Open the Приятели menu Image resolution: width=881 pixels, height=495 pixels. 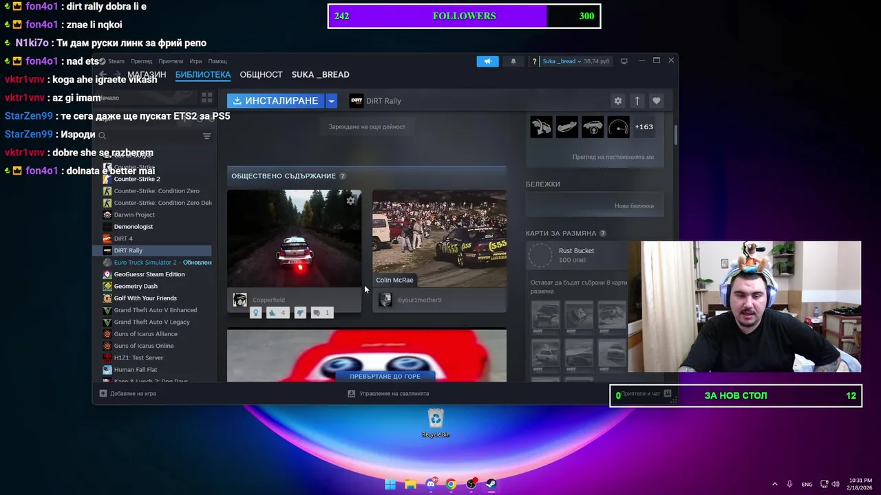(x=171, y=61)
